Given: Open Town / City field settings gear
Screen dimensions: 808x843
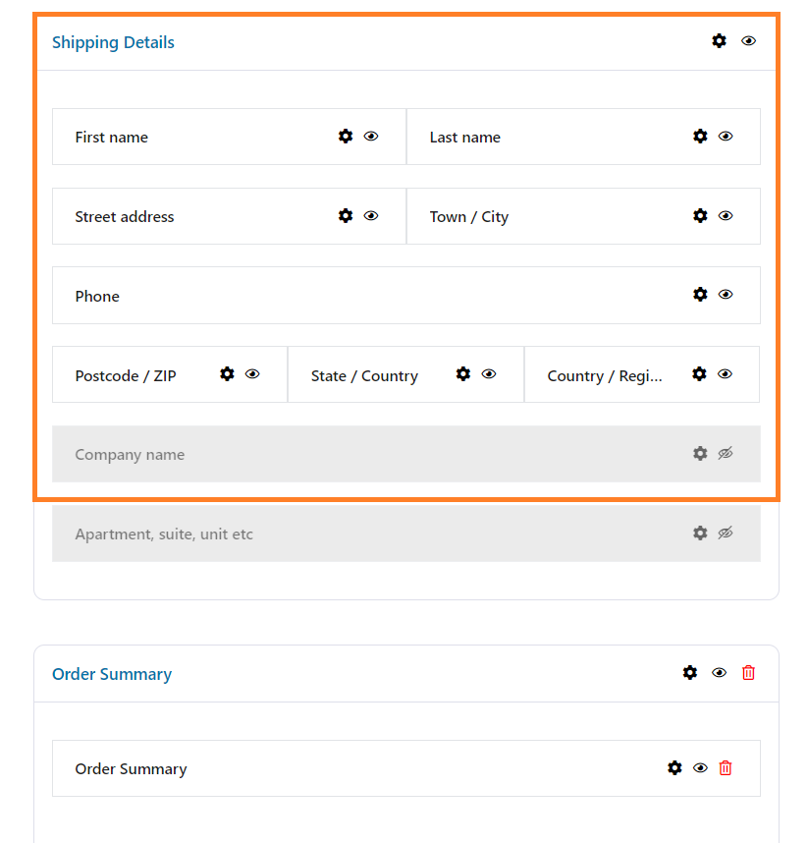Looking at the screenshot, I should pyautogui.click(x=700, y=215).
